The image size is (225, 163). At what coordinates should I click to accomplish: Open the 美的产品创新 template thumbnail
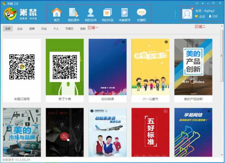click(193, 67)
